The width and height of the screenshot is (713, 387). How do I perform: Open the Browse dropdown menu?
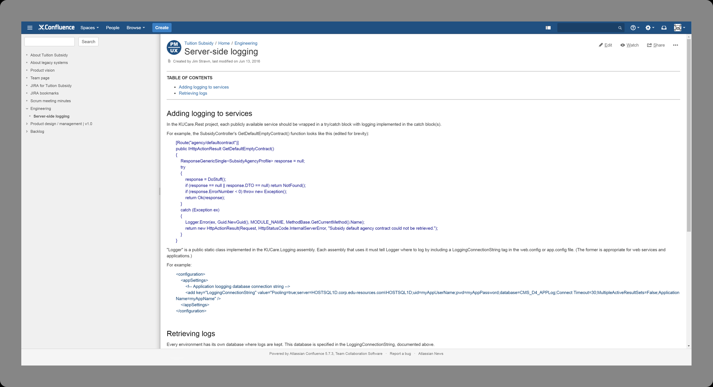pyautogui.click(x=136, y=28)
